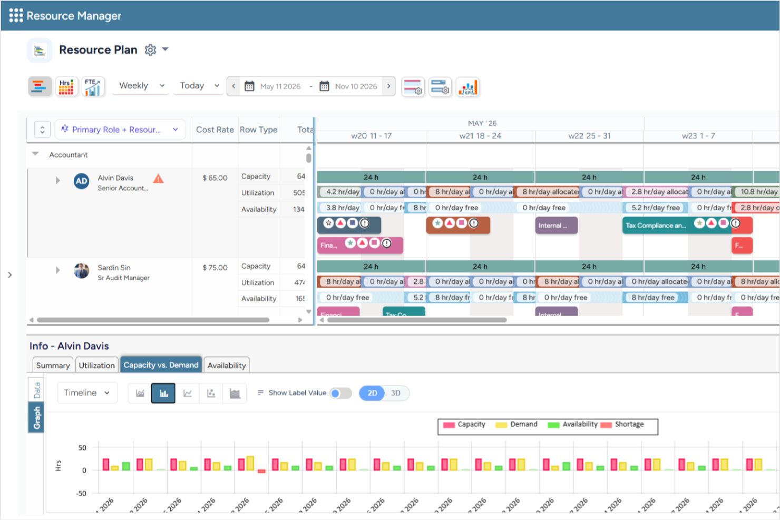Switch to the FTE chart view
This screenshot has height=520, width=780.
(x=93, y=86)
